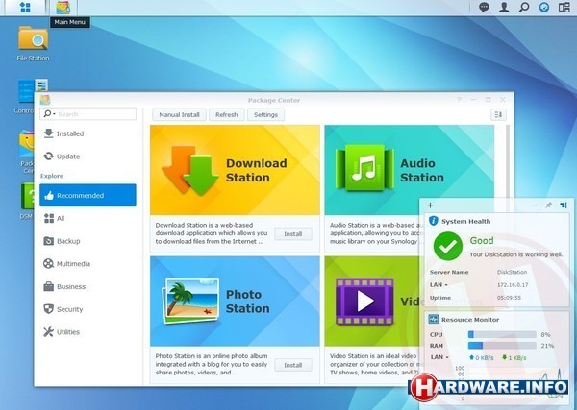This screenshot has height=410, width=577.
Task: Pin the widget panel with pushpin icon
Action: (x=549, y=205)
